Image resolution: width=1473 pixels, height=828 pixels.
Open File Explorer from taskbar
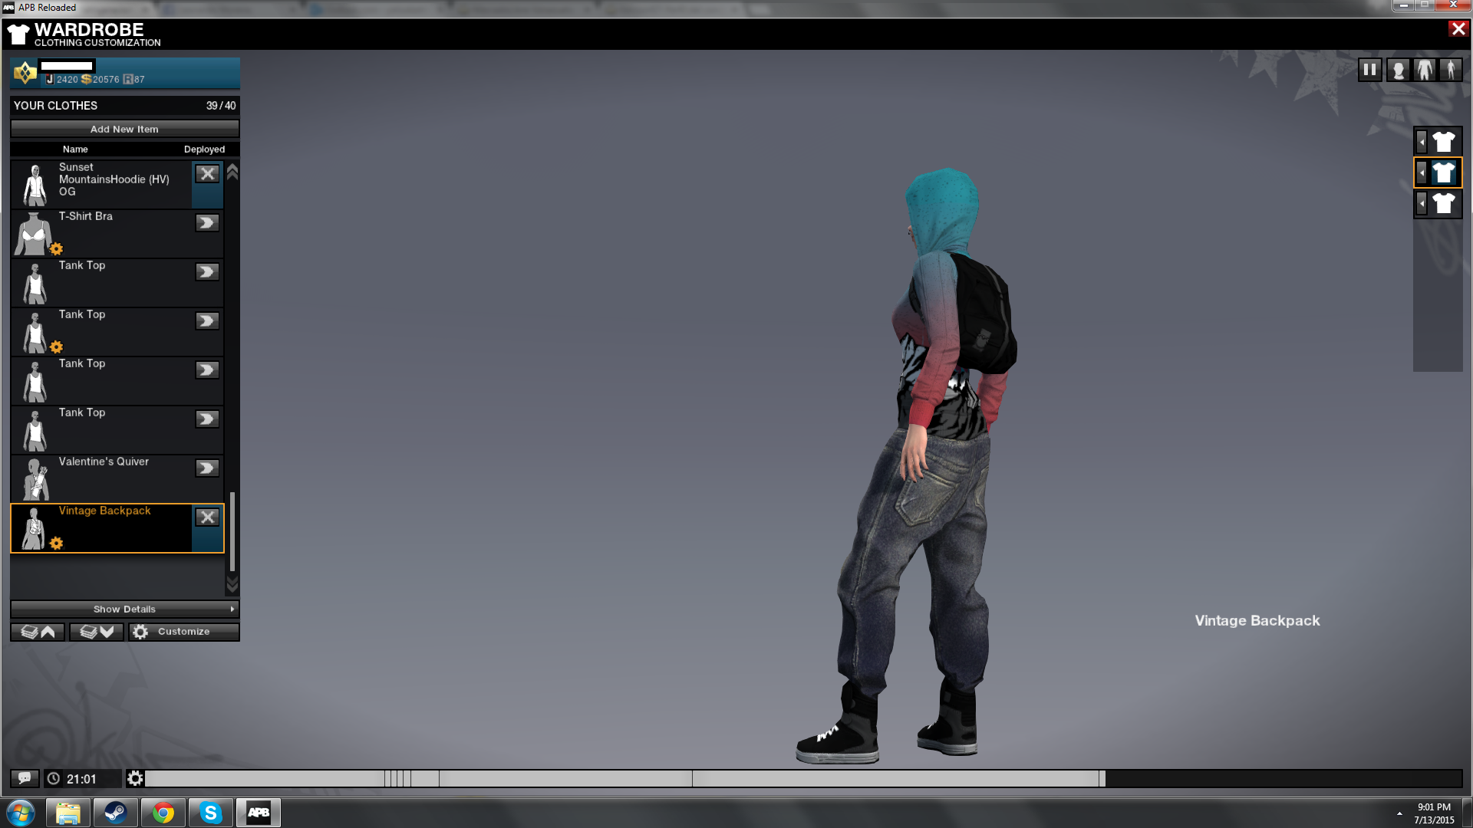coord(68,813)
